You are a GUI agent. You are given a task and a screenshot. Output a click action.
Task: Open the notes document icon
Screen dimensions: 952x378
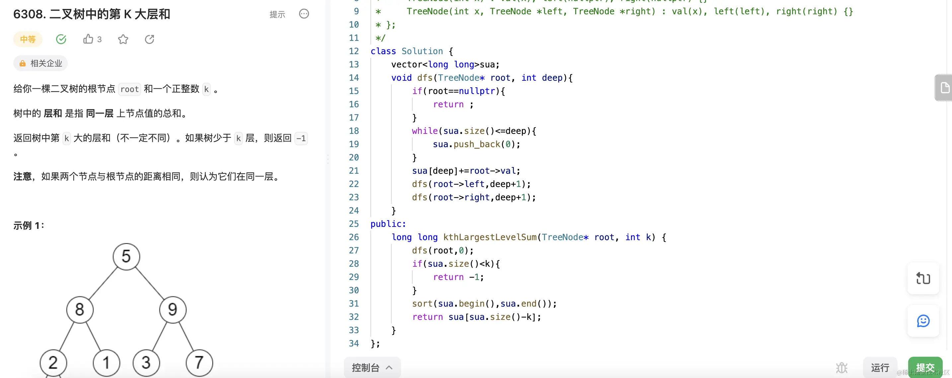(x=945, y=88)
